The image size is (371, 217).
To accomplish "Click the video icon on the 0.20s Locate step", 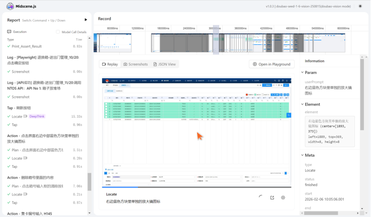I will [25, 158].
